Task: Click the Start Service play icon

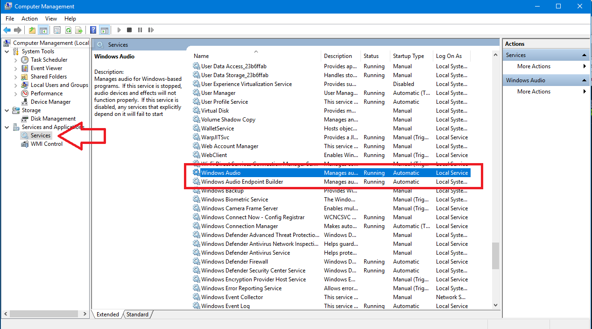Action: [x=119, y=30]
